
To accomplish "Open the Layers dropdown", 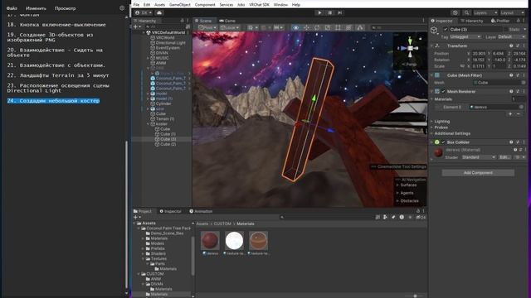I will click(485, 13).
